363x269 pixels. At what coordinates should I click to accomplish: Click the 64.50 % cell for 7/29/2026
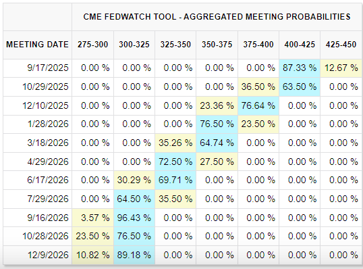pos(134,199)
